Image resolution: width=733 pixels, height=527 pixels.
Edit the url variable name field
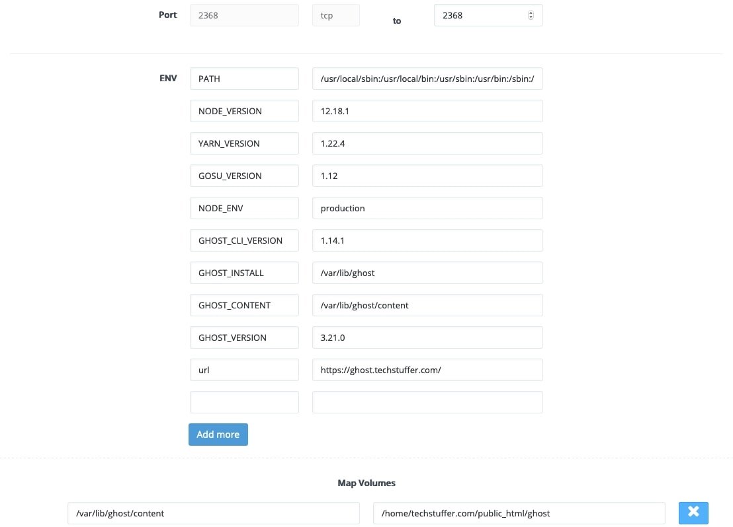(244, 370)
